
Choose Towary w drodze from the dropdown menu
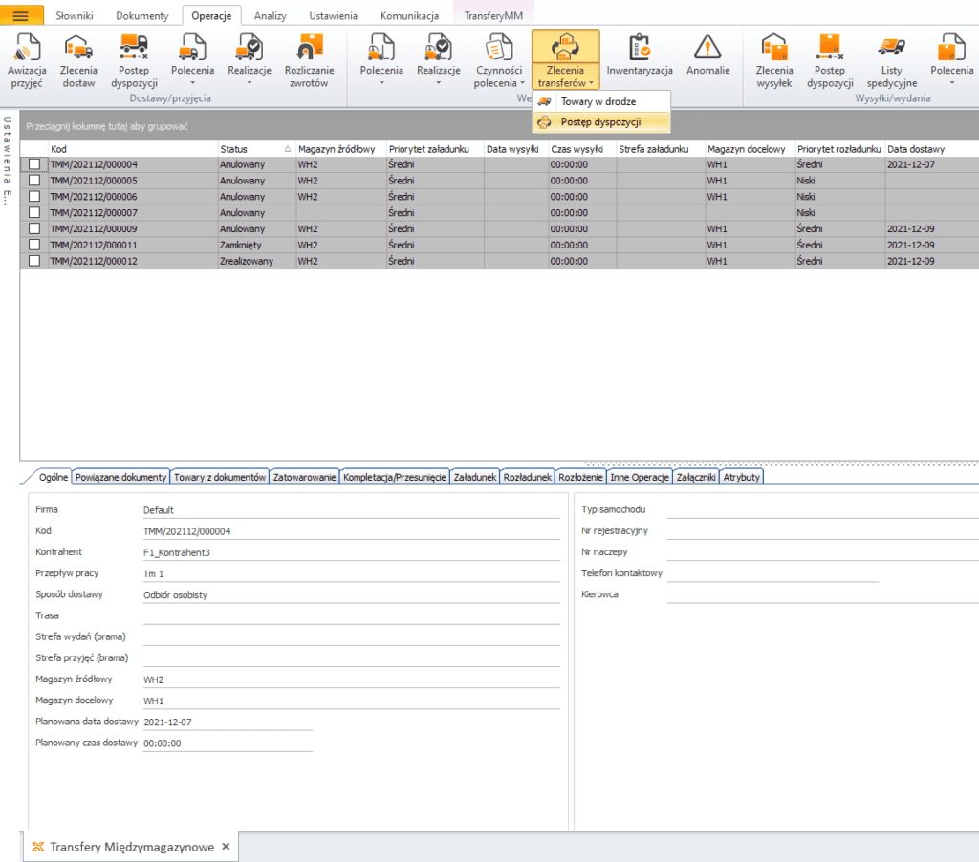point(600,101)
